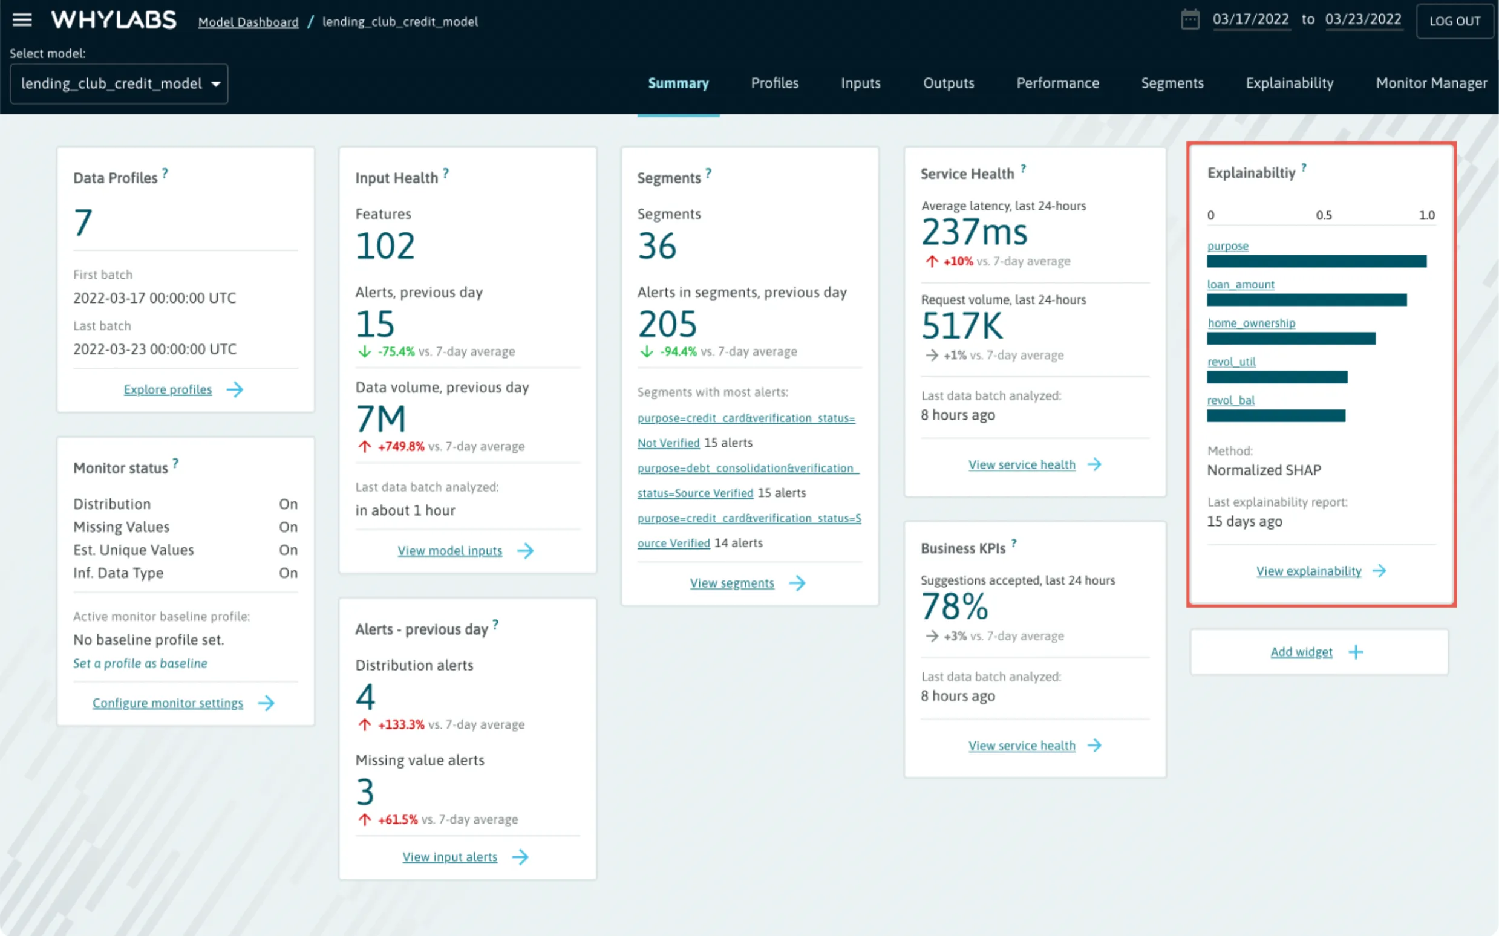
Task: Click help icon next to Monitor status
Action: point(176,463)
